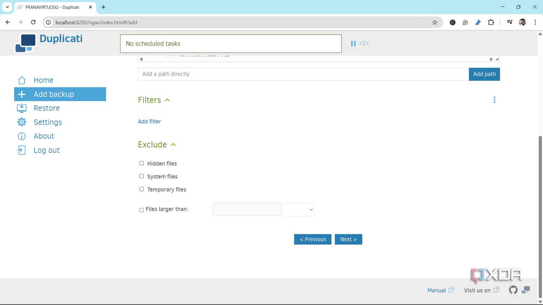Pause the Duplicati scheduler
Screen dimensions: 543x305
(x=353, y=43)
